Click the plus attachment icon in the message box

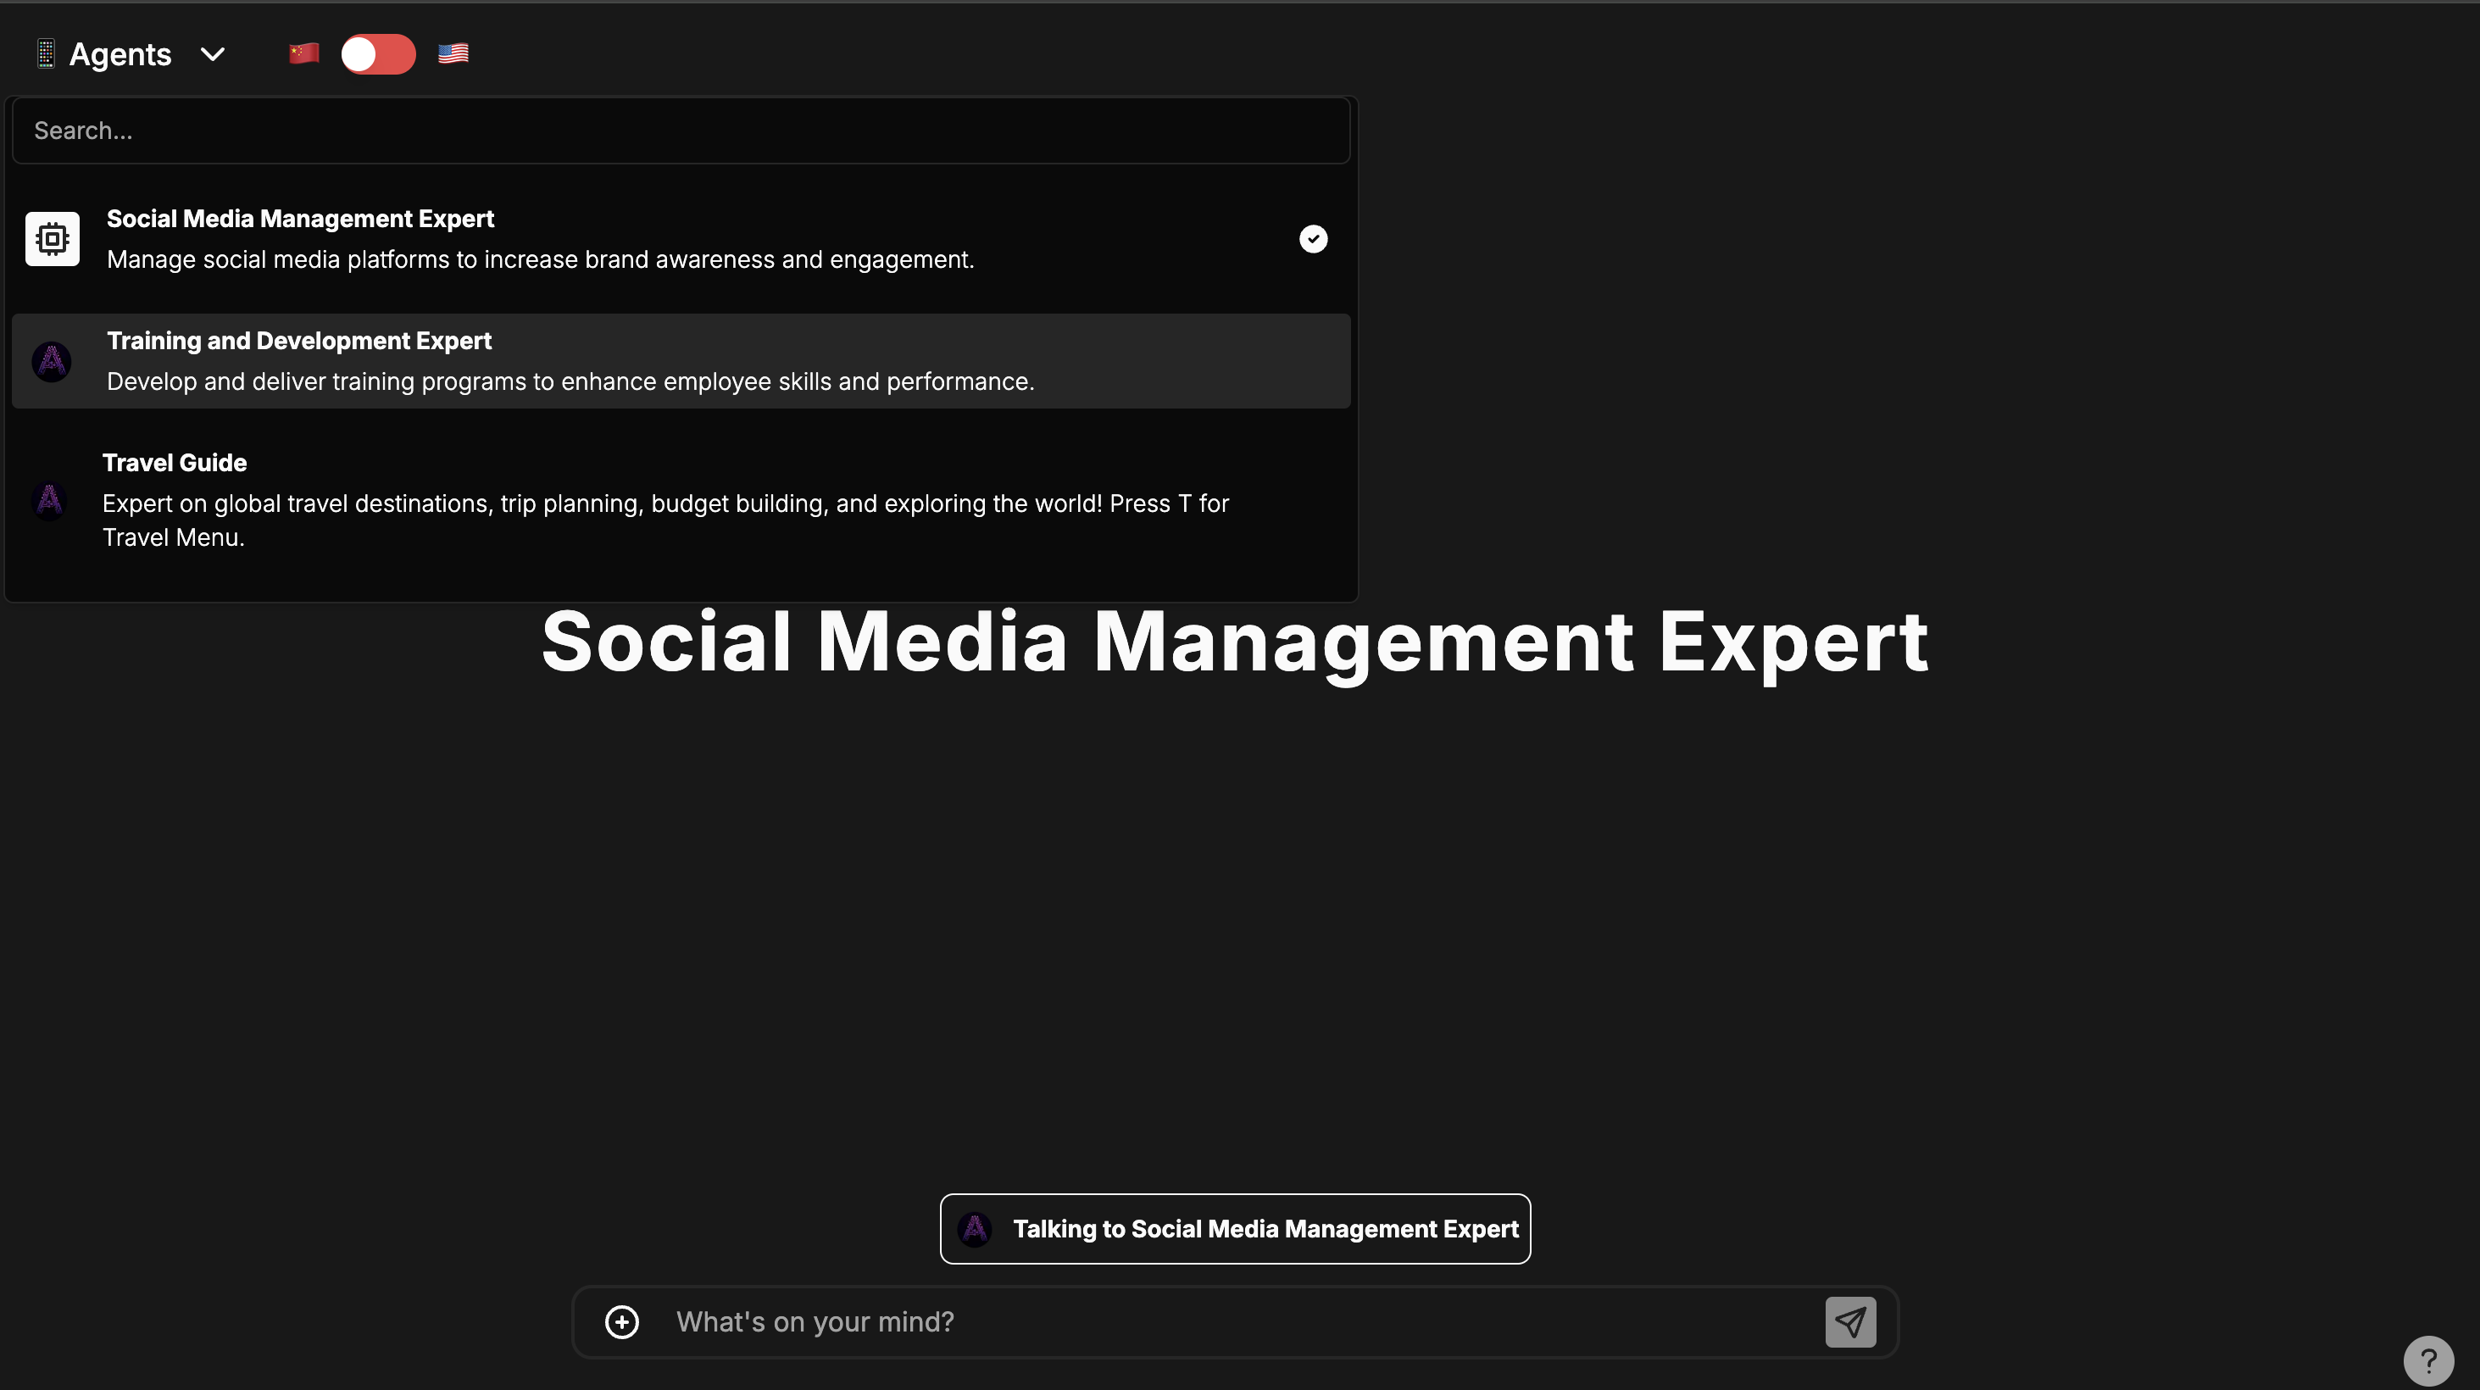622,1321
